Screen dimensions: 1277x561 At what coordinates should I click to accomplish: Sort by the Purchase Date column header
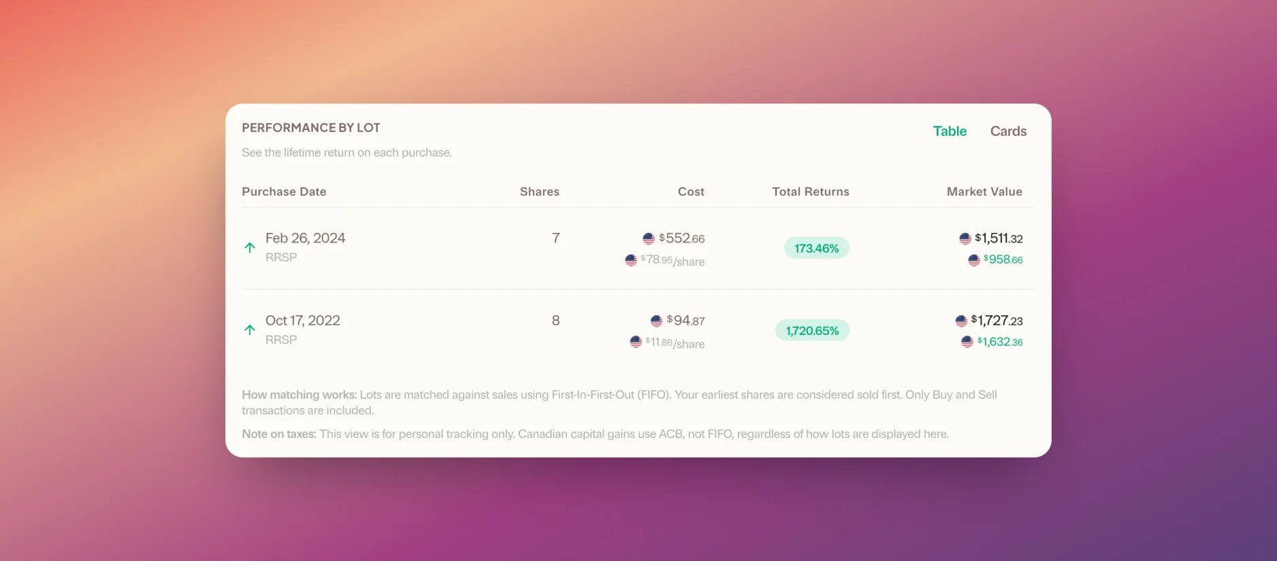coord(284,192)
